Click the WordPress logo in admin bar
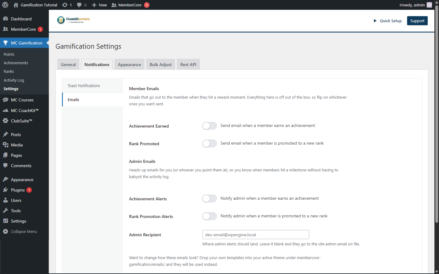 5,5
